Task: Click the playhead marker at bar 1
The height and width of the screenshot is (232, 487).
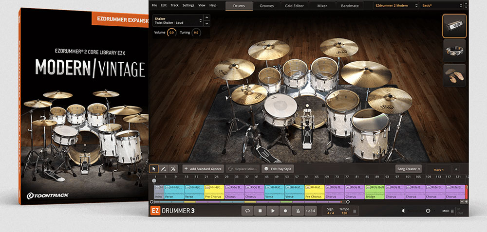Action: tap(154, 180)
